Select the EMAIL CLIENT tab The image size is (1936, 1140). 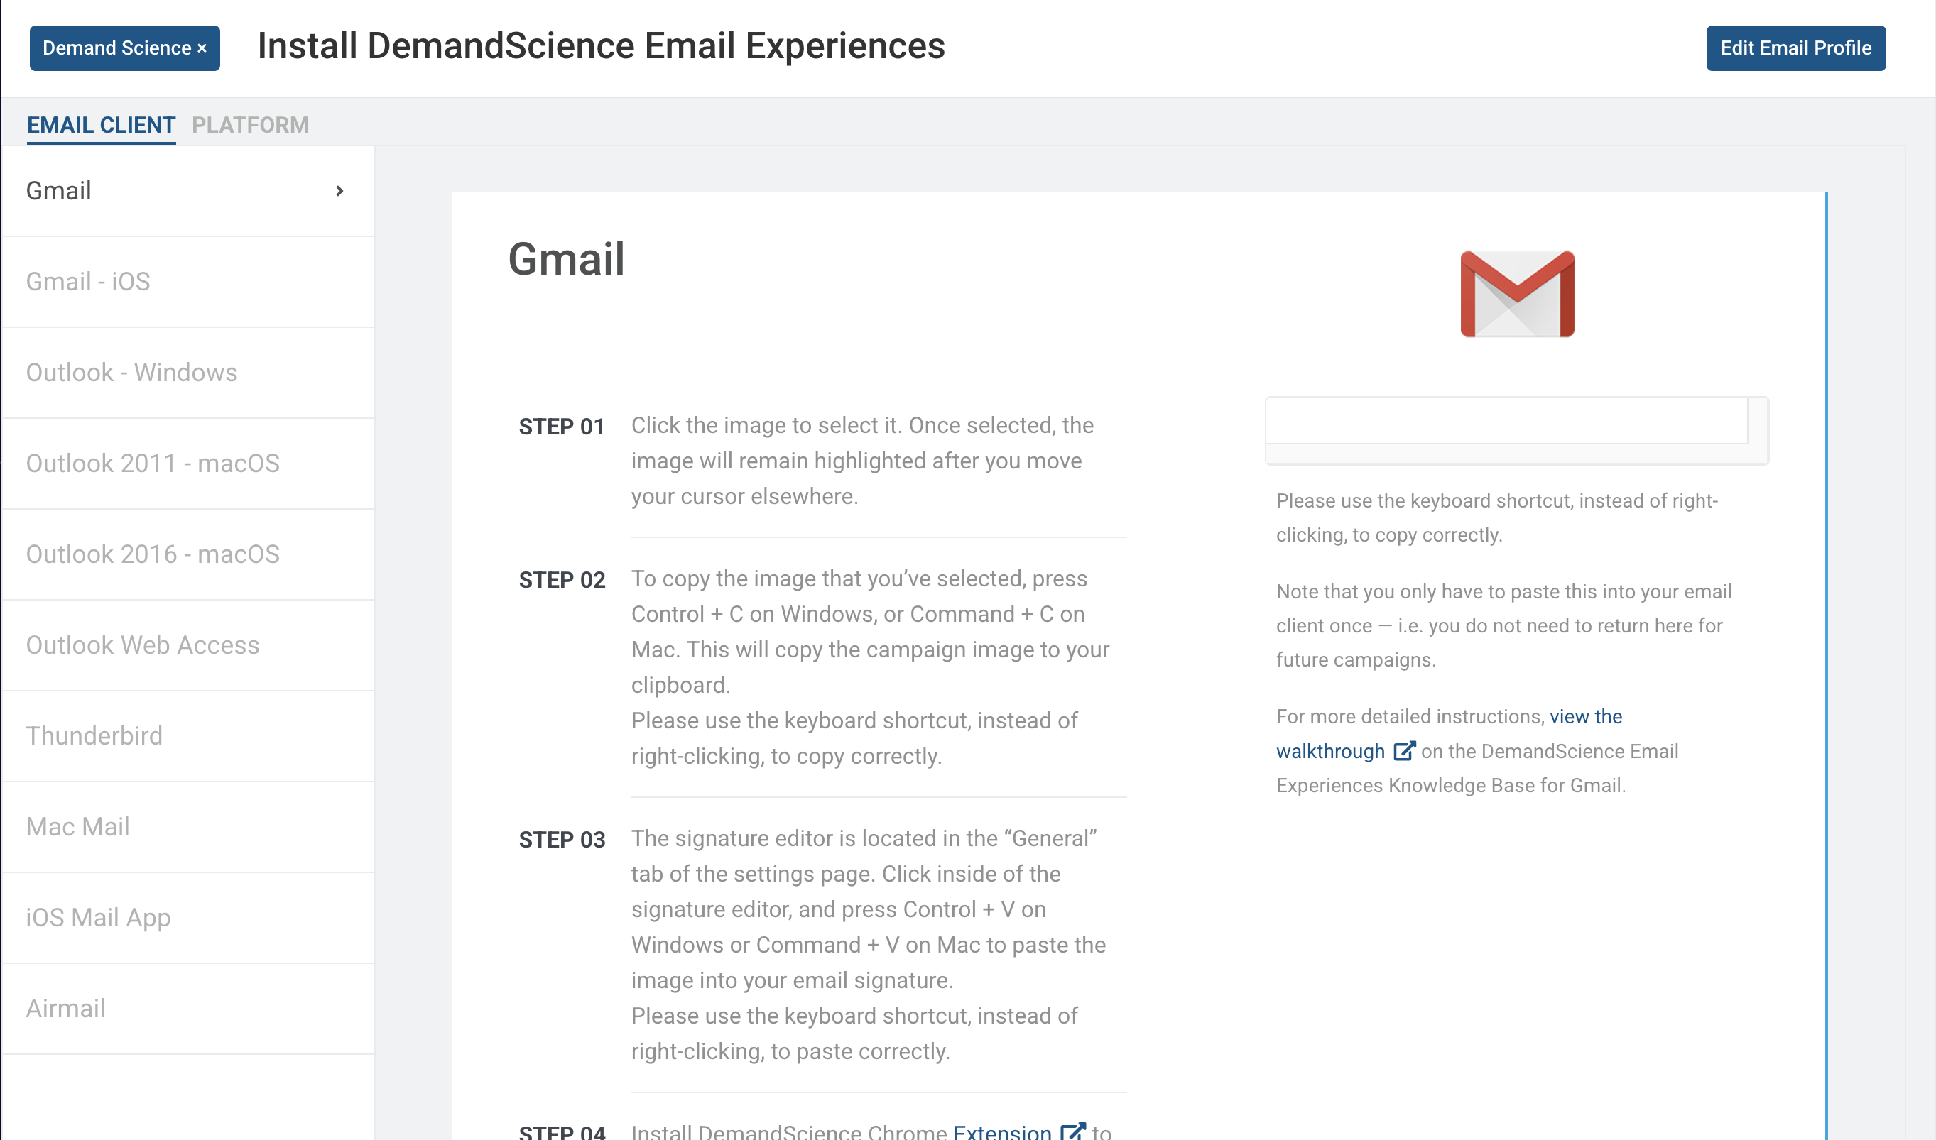pyautogui.click(x=101, y=124)
